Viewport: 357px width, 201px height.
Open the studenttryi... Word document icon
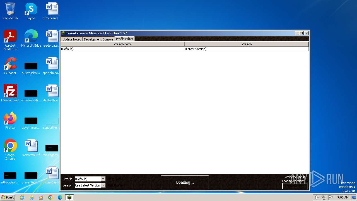(52, 93)
